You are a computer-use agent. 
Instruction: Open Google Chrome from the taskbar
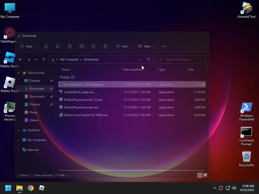point(31,188)
